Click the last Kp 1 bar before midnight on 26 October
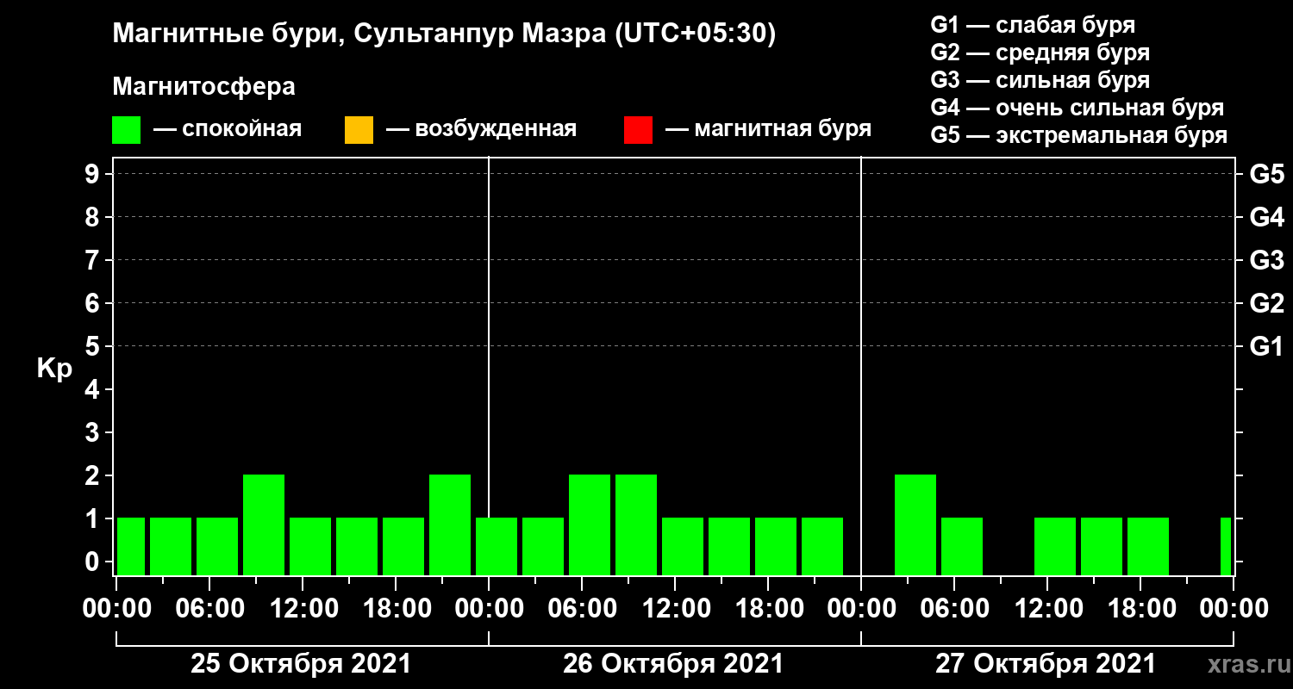Image resolution: width=1293 pixels, height=689 pixels. click(x=822, y=546)
